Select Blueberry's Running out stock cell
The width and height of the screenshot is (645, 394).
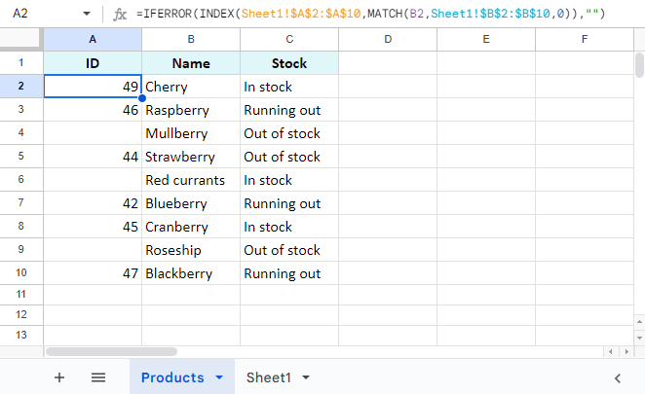[x=289, y=203]
